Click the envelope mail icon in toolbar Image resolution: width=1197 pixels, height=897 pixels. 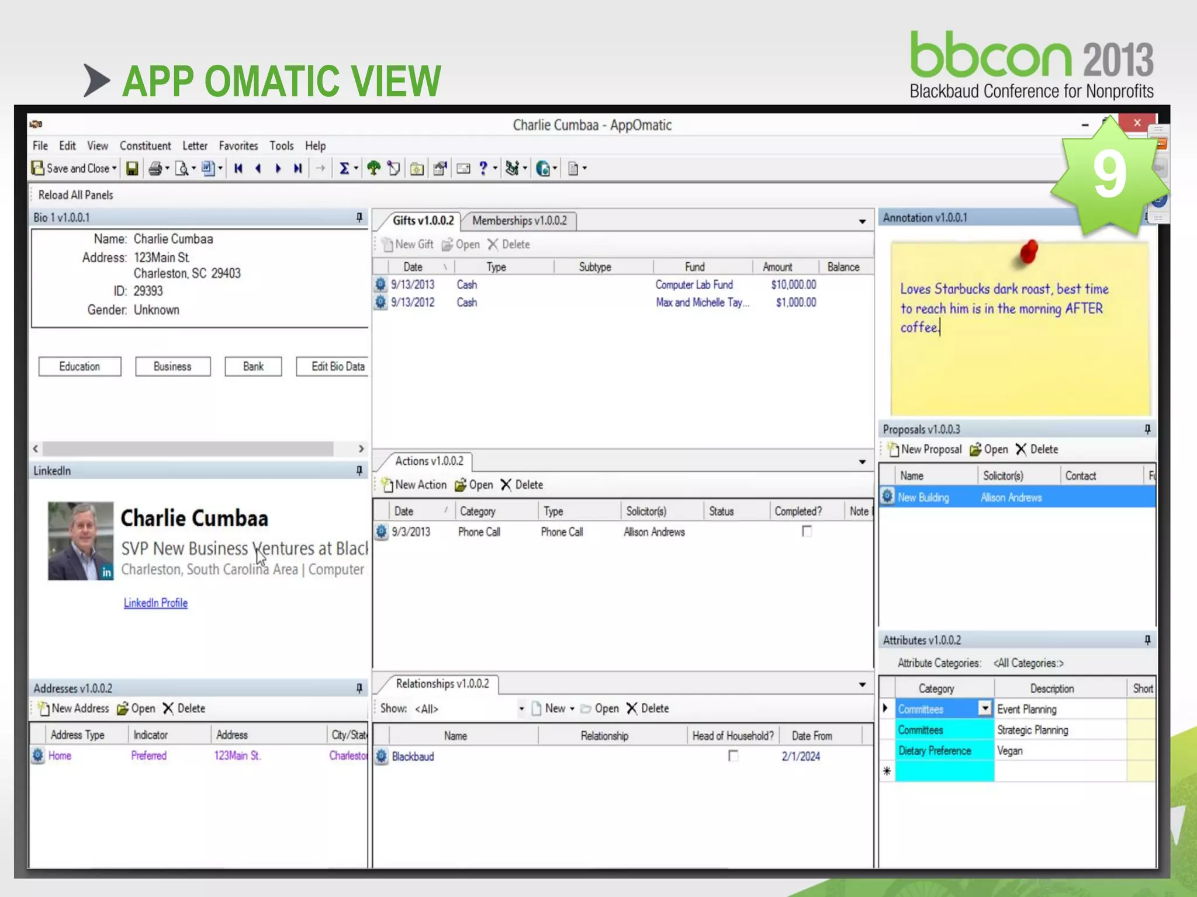coord(463,169)
